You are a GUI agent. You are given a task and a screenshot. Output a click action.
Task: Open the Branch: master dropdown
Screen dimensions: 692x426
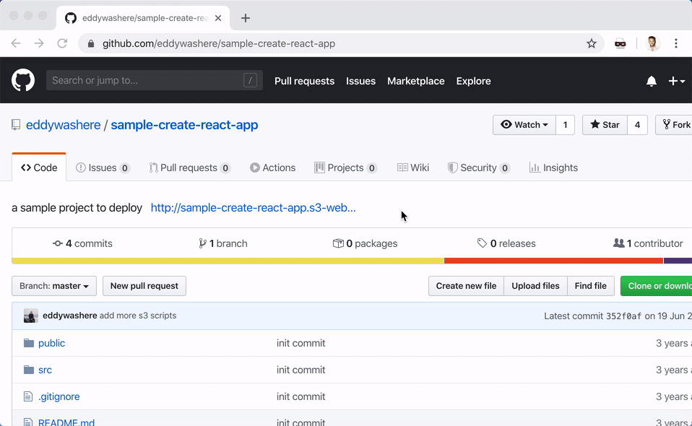point(54,286)
